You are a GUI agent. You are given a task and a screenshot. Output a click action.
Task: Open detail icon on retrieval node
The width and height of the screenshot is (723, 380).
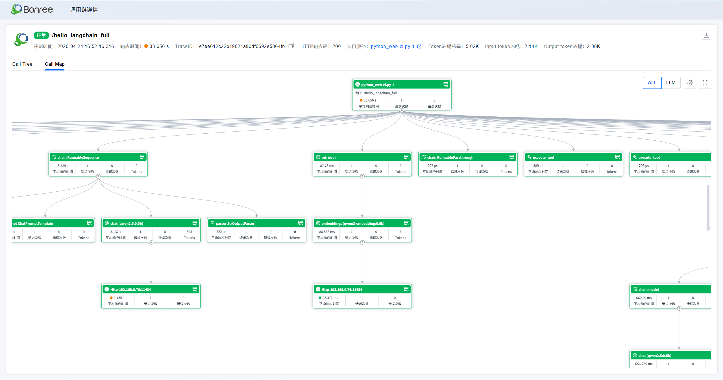pos(406,157)
